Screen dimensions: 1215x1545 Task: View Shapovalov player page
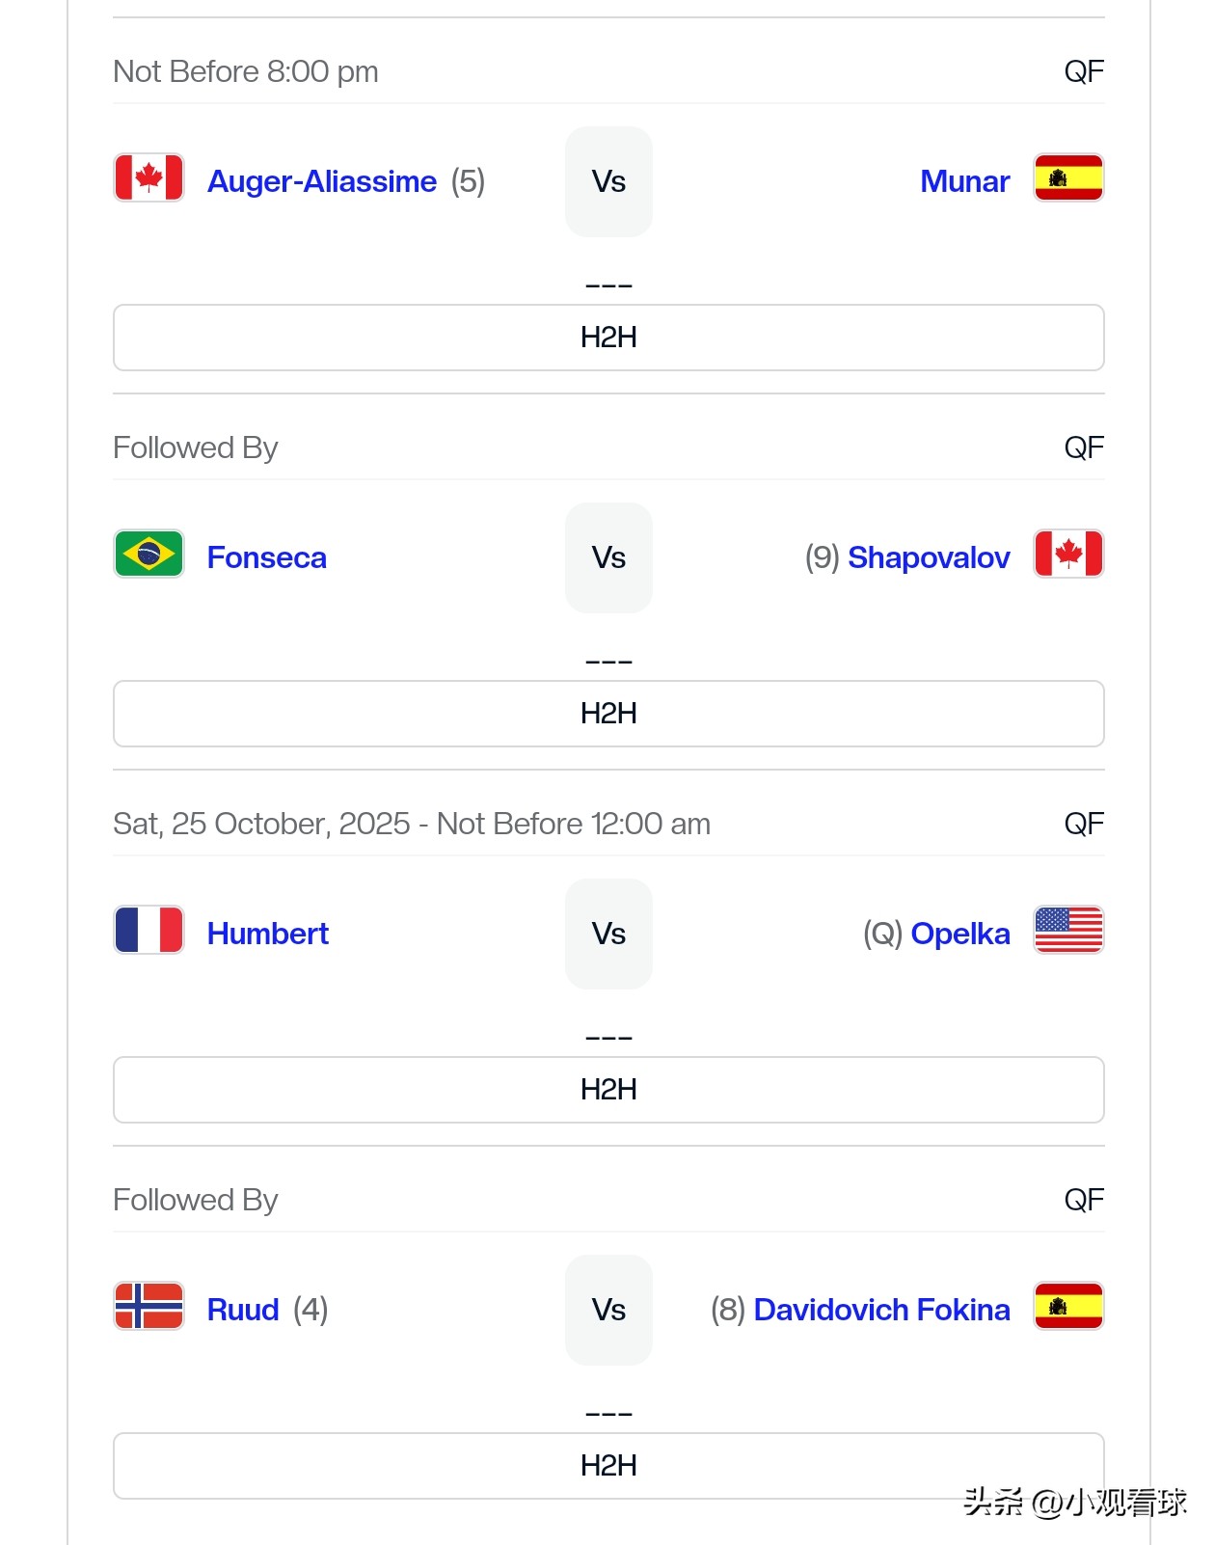point(929,557)
